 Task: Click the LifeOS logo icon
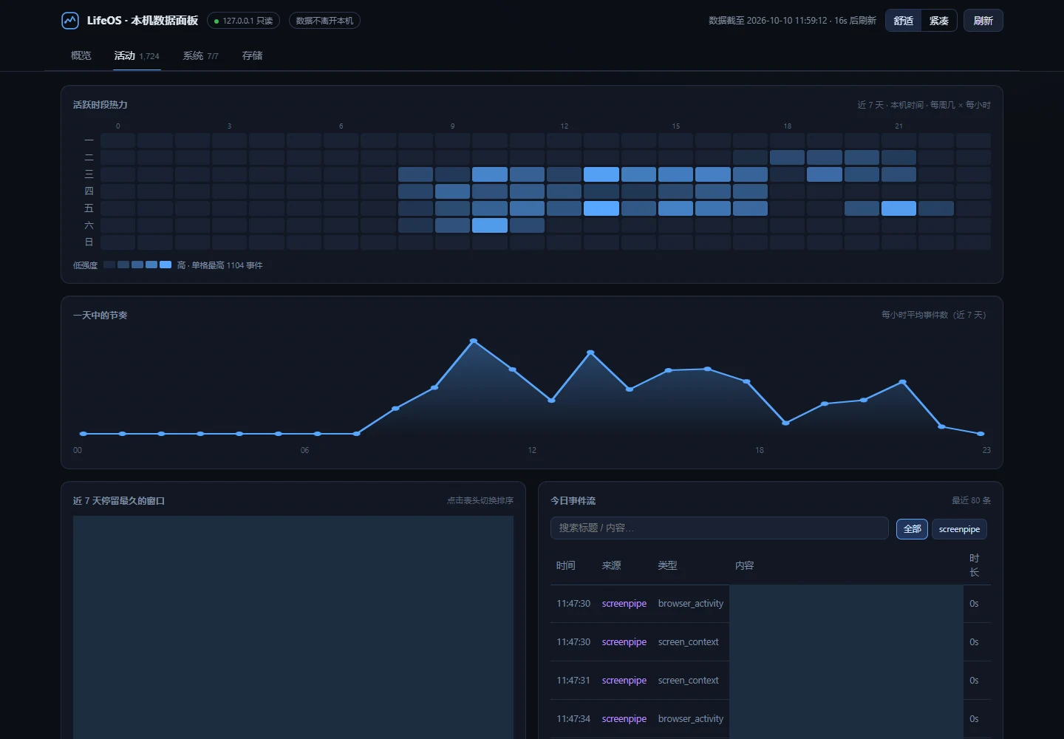pyautogui.click(x=70, y=21)
